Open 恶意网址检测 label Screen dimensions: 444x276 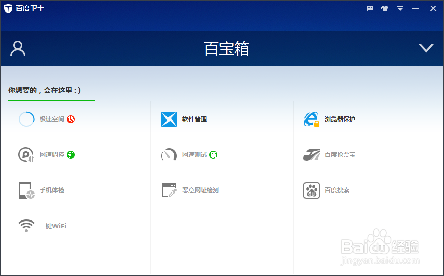pyautogui.click(x=201, y=190)
